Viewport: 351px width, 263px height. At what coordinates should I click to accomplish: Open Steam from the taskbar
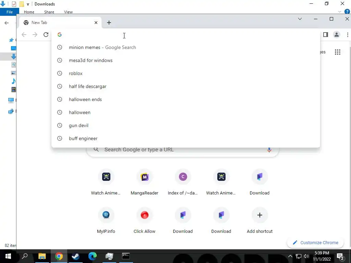coord(75,256)
